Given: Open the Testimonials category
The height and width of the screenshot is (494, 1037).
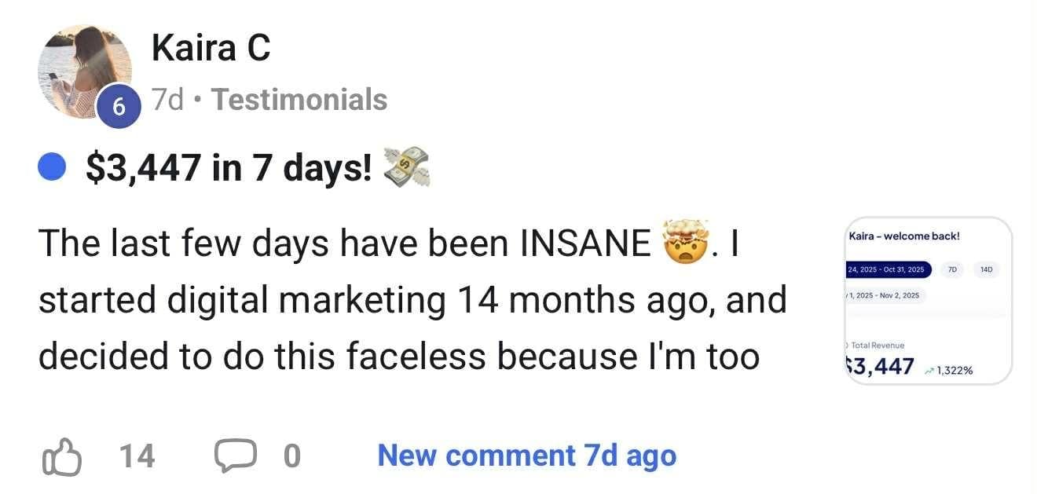Looking at the screenshot, I should (x=299, y=100).
